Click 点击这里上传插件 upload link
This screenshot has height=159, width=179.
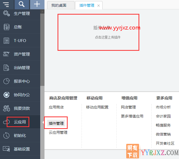click(108, 37)
